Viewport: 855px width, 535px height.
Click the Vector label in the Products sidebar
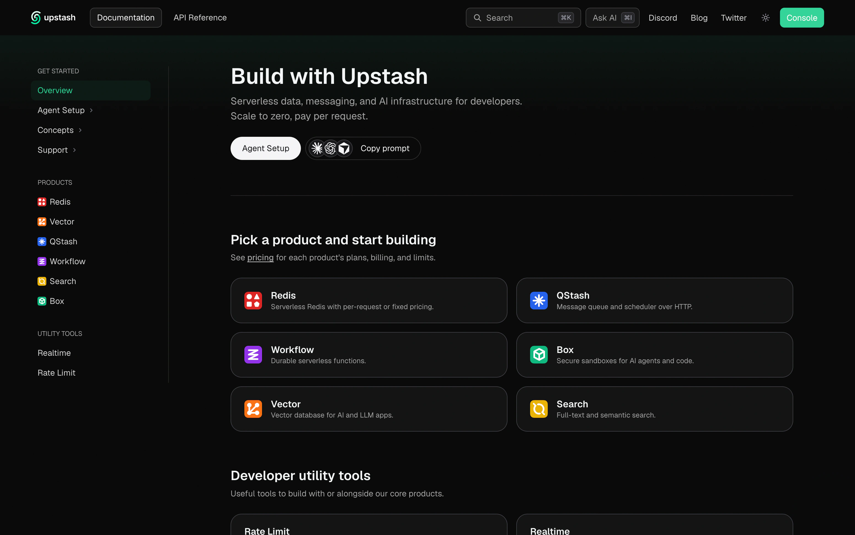pos(62,221)
